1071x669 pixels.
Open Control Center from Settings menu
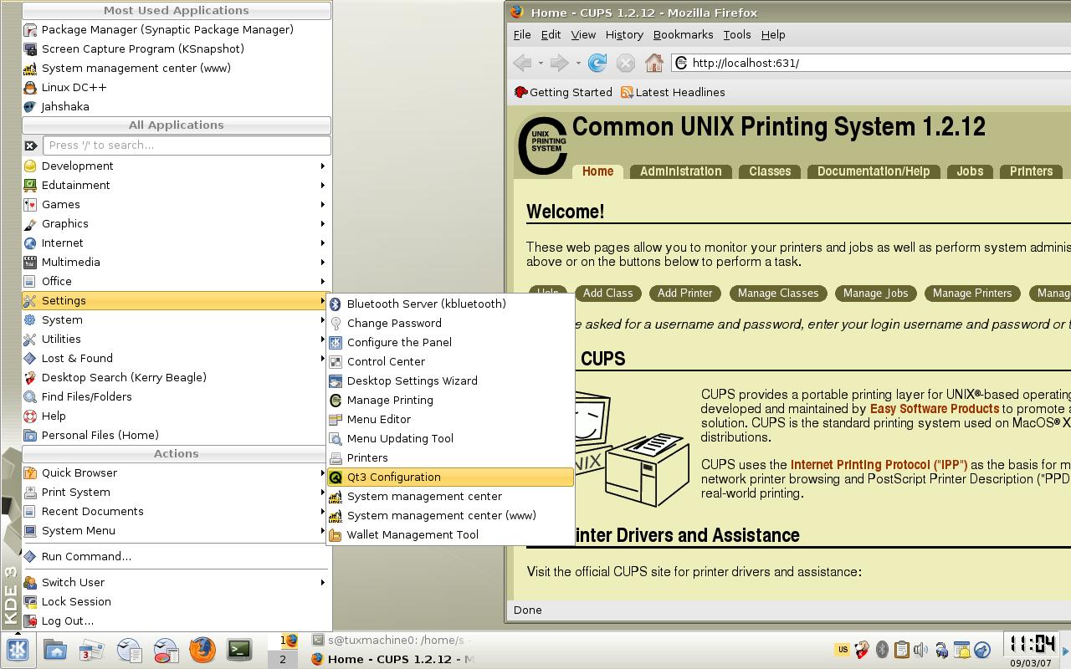[450, 361]
